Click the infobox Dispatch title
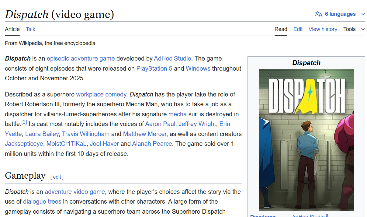 pyautogui.click(x=306, y=63)
